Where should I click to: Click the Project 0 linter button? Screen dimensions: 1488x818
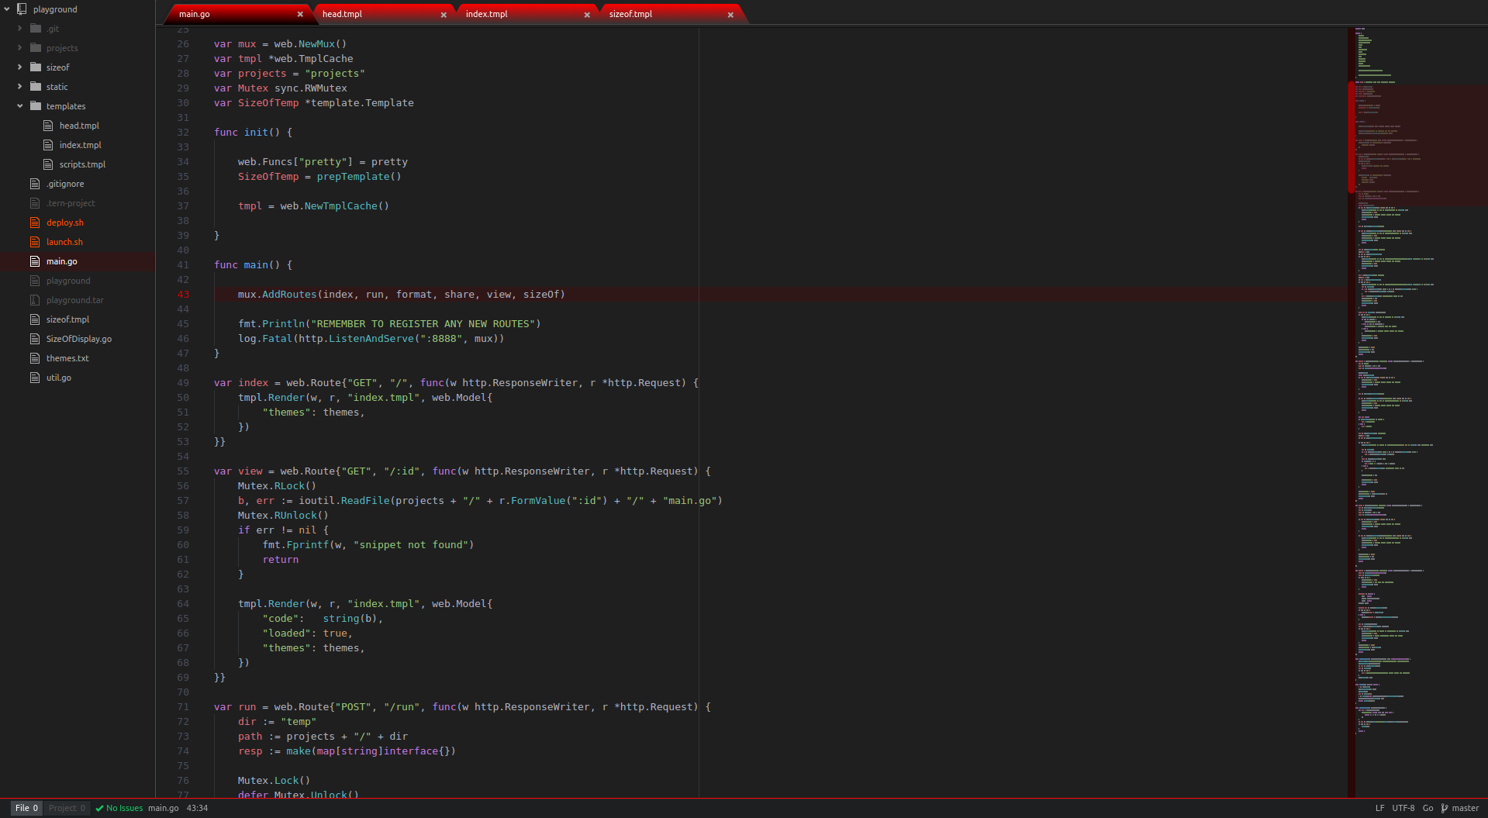pos(67,808)
